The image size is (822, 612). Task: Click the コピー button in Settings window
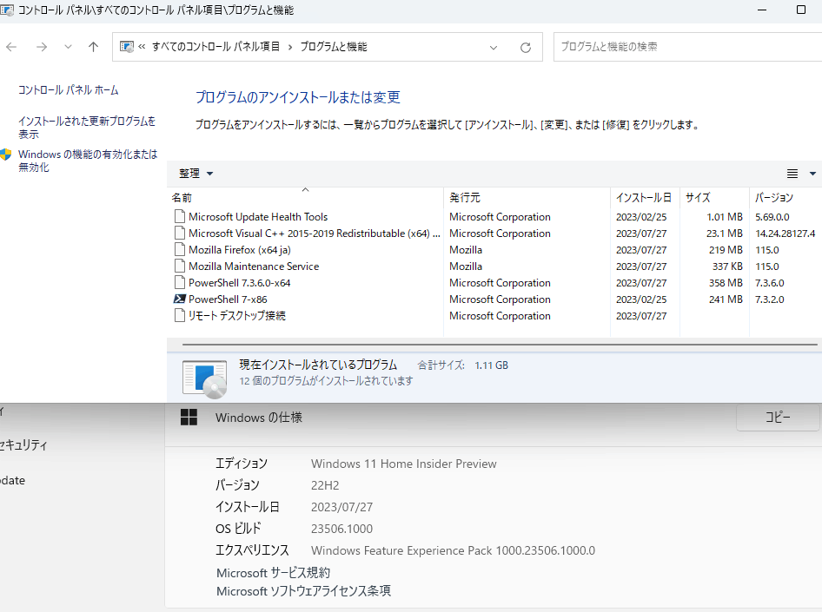(x=778, y=418)
